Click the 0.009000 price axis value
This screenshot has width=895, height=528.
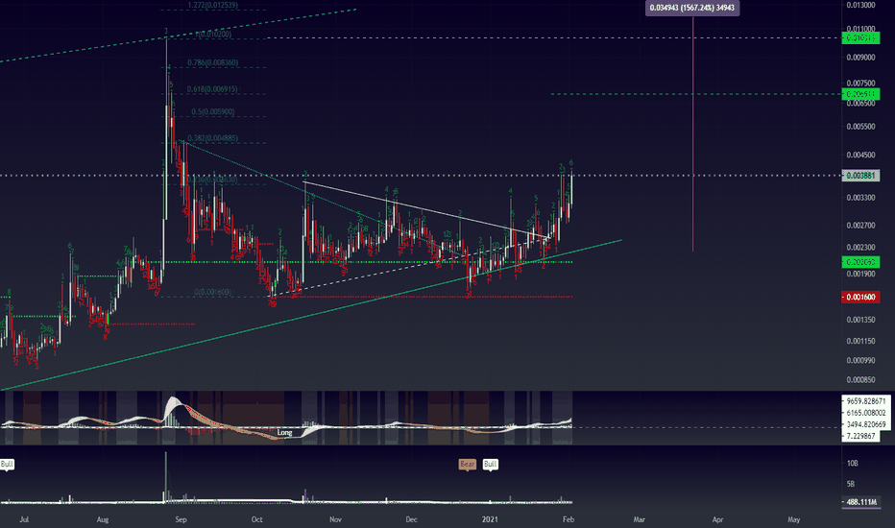(x=860, y=58)
